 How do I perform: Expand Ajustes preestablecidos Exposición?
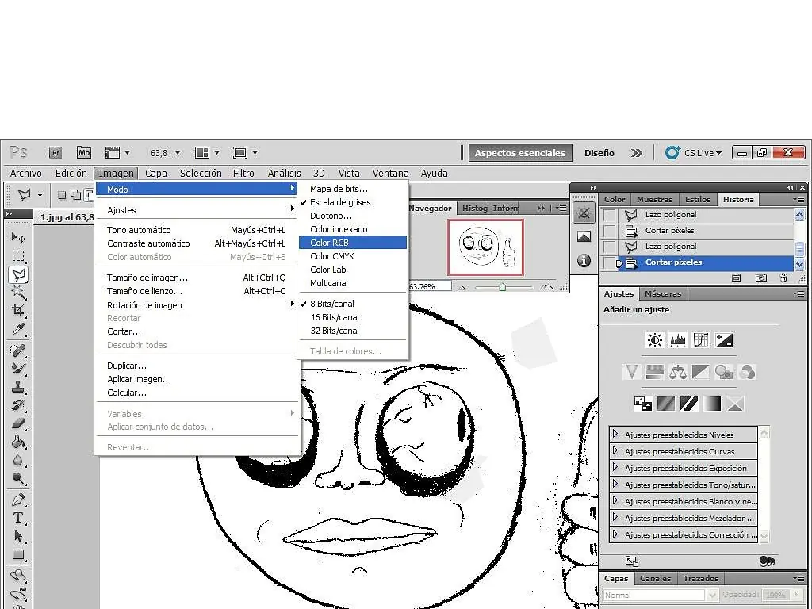pyautogui.click(x=615, y=467)
